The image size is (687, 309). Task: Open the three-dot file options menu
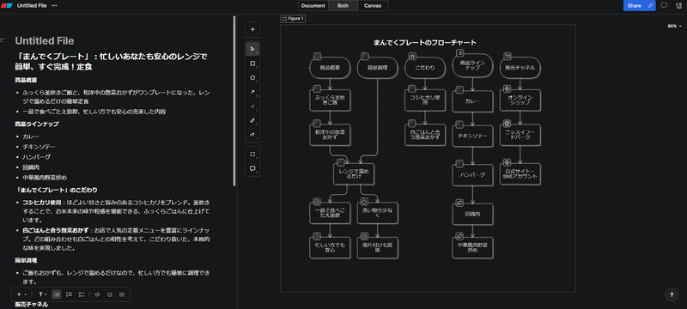click(54, 6)
